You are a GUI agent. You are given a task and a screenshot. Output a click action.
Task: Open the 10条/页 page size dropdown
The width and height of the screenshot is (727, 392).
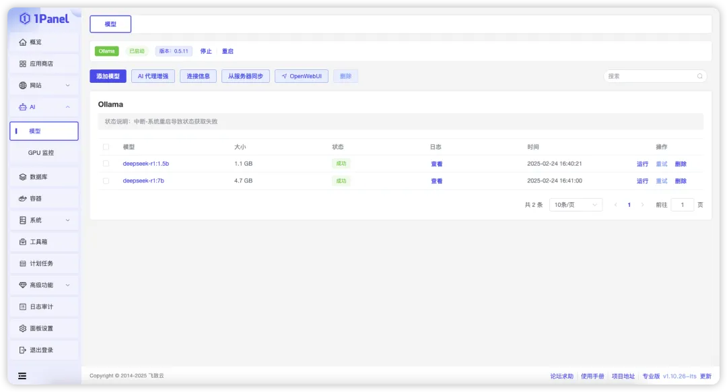[576, 204]
